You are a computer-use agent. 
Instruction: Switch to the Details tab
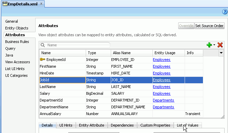coord(47,125)
